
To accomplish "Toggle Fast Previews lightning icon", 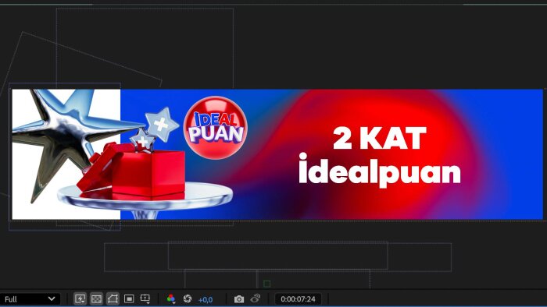I will 80,299.
